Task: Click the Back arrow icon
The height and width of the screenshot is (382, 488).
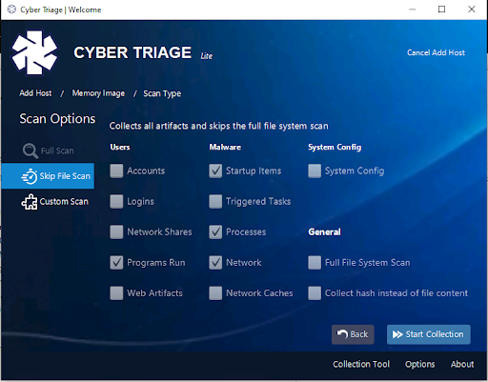Action: pos(342,334)
